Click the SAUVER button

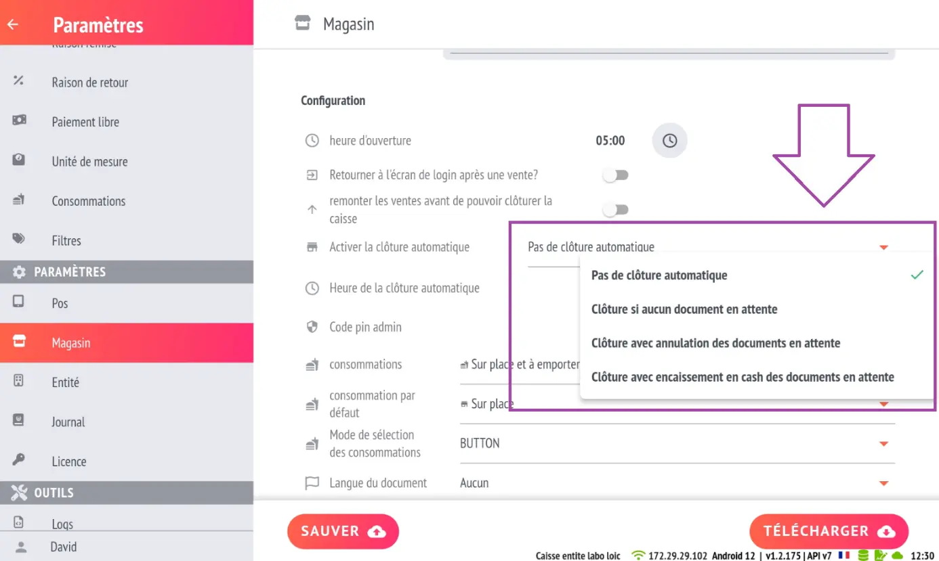[x=343, y=531]
